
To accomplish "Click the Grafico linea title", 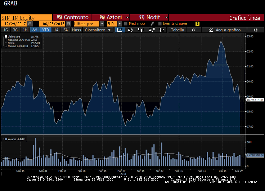I will (x=244, y=18).
